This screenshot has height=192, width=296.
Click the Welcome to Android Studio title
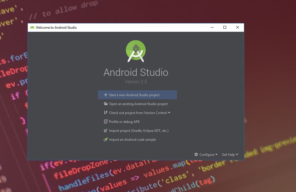(x=56, y=27)
